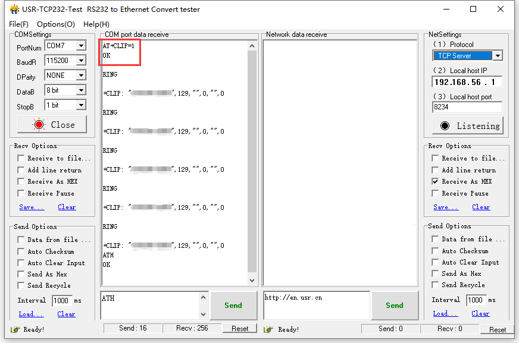The width and height of the screenshot is (519, 343).
Task: Click the COM port receive vertical scrollbar
Action: [x=252, y=161]
